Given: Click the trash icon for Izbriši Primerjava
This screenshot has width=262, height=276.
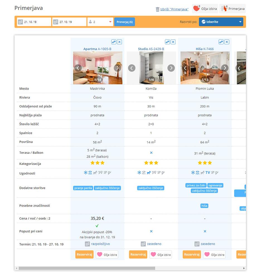Looking at the screenshot, I should coord(157,9).
